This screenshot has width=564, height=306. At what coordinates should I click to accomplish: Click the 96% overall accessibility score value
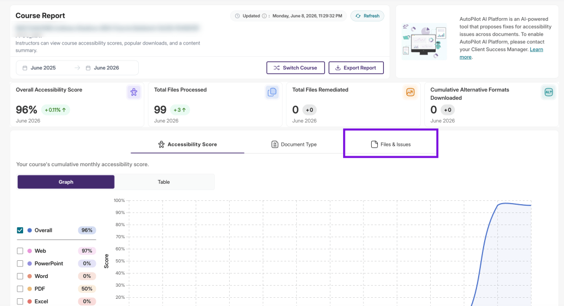(26, 110)
